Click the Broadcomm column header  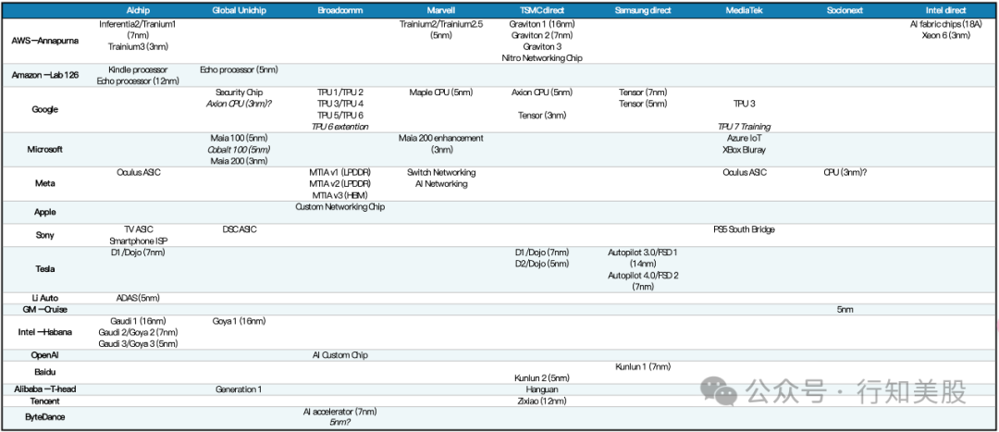(x=339, y=9)
